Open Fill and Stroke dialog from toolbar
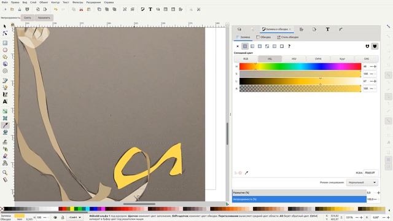The height and width of the screenshot is (221, 393). [142, 9]
